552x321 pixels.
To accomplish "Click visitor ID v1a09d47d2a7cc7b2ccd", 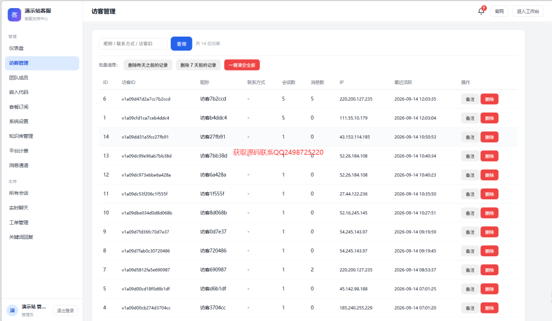I will [146, 99].
